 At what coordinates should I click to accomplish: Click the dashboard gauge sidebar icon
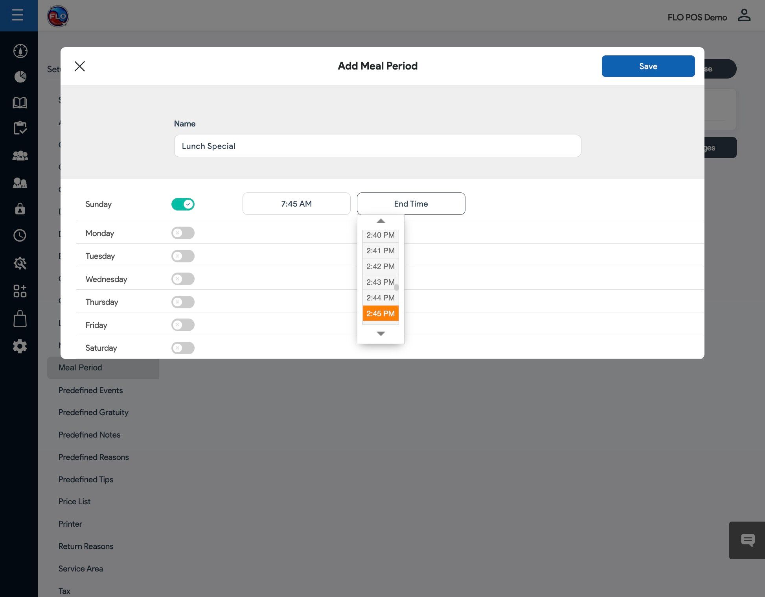[x=20, y=51]
